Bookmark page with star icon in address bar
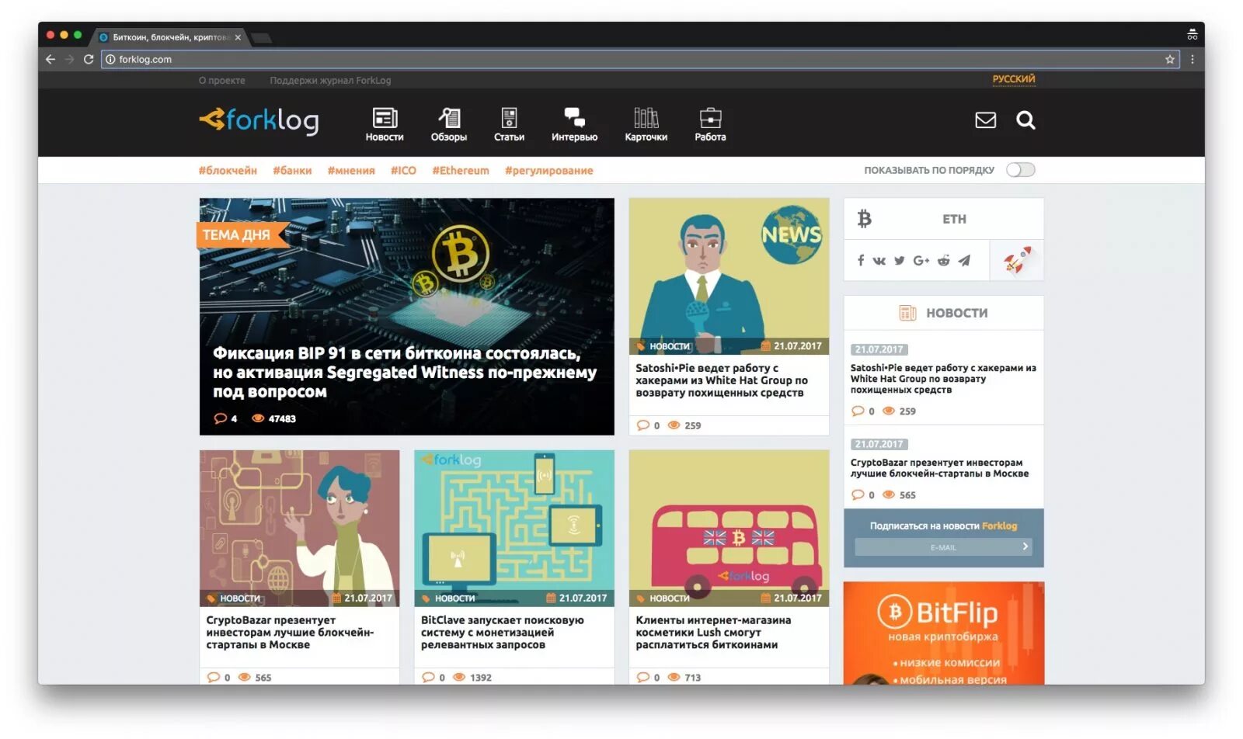 (x=1169, y=60)
